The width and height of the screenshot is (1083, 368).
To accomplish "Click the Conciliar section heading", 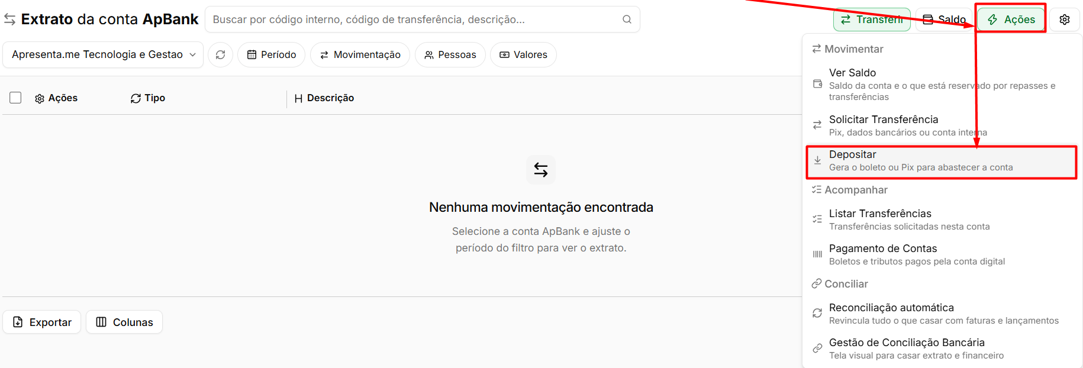I will (x=840, y=284).
